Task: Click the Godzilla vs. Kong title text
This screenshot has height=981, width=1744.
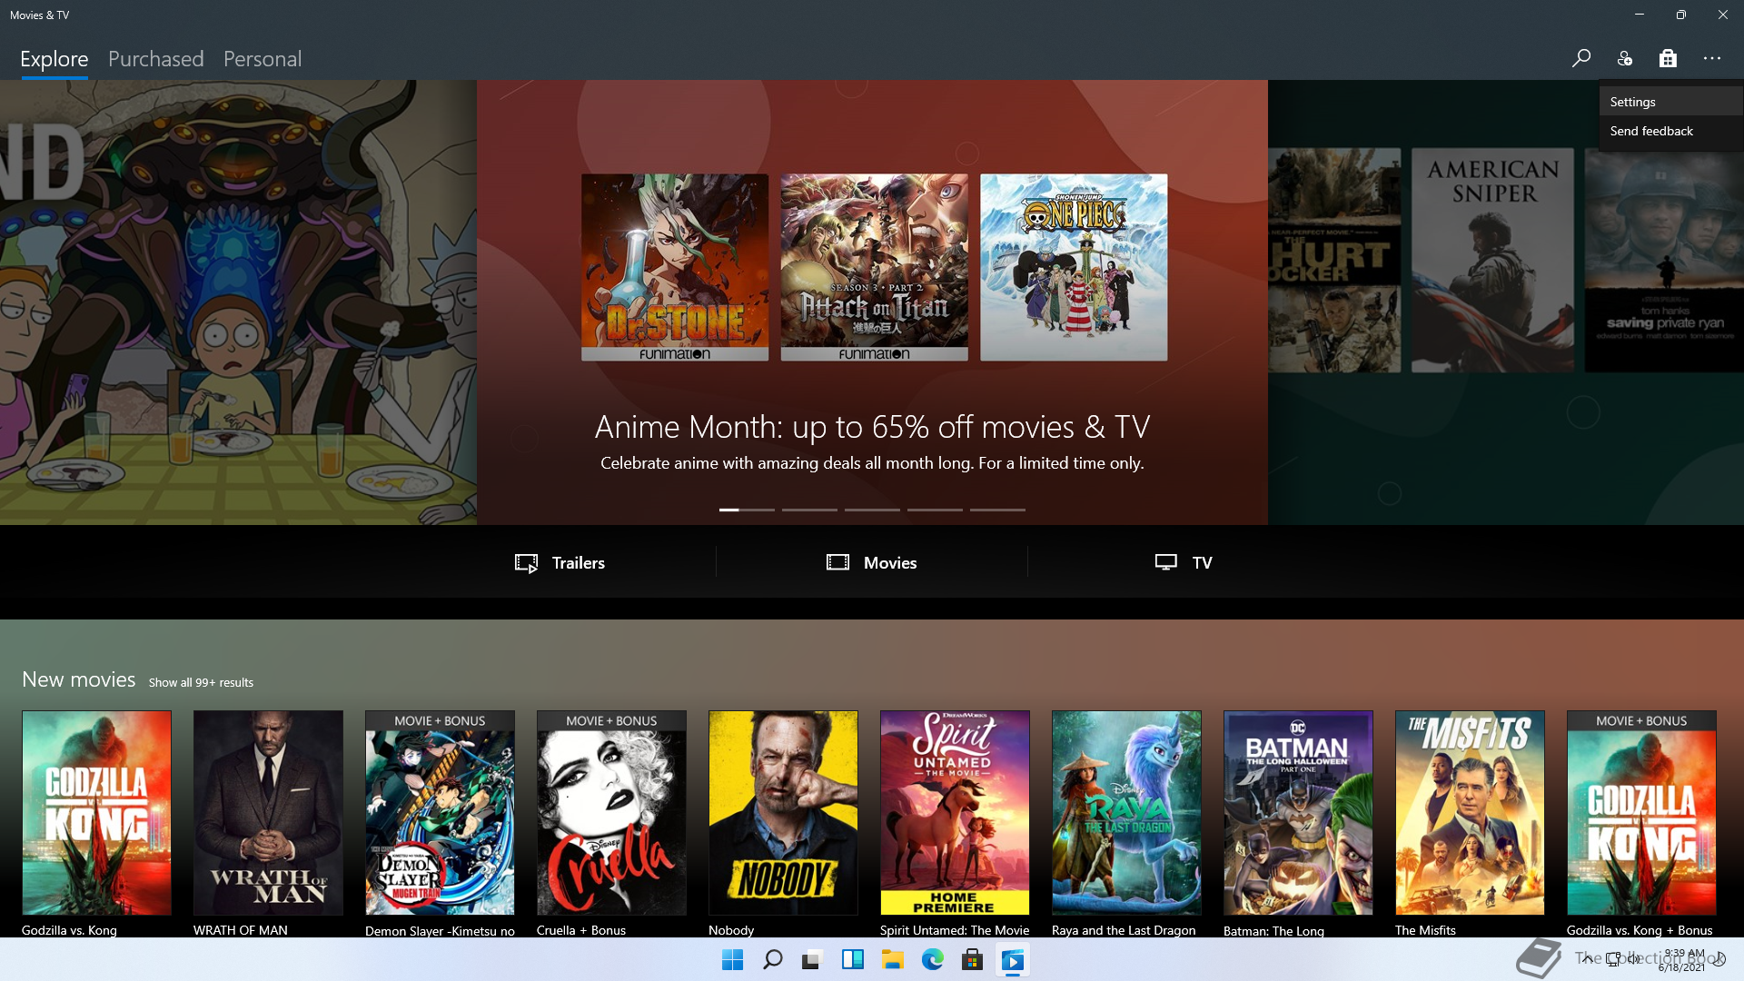Action: click(69, 930)
